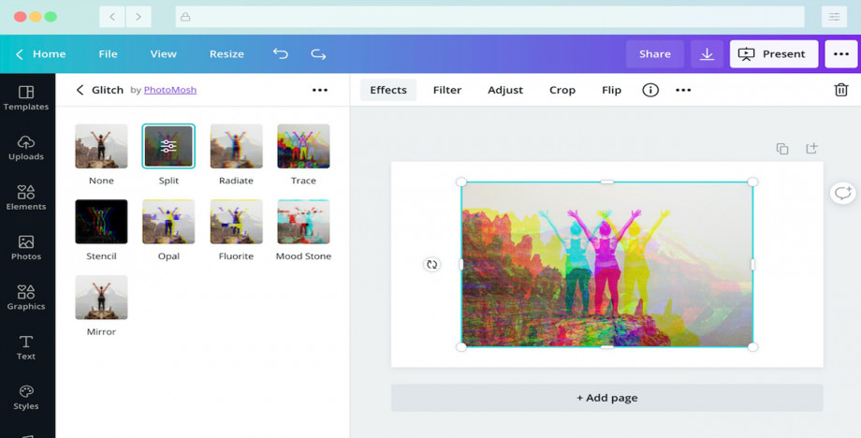Click the download icon in header

point(707,54)
